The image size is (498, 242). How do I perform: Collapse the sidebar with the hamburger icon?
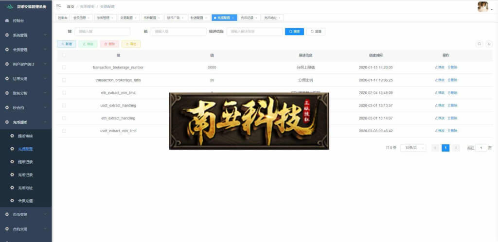coord(58,6)
